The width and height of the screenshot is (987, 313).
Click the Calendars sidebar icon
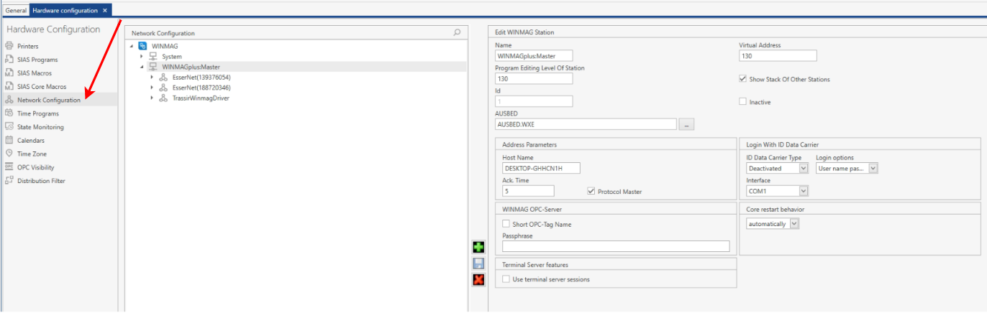[x=9, y=140]
